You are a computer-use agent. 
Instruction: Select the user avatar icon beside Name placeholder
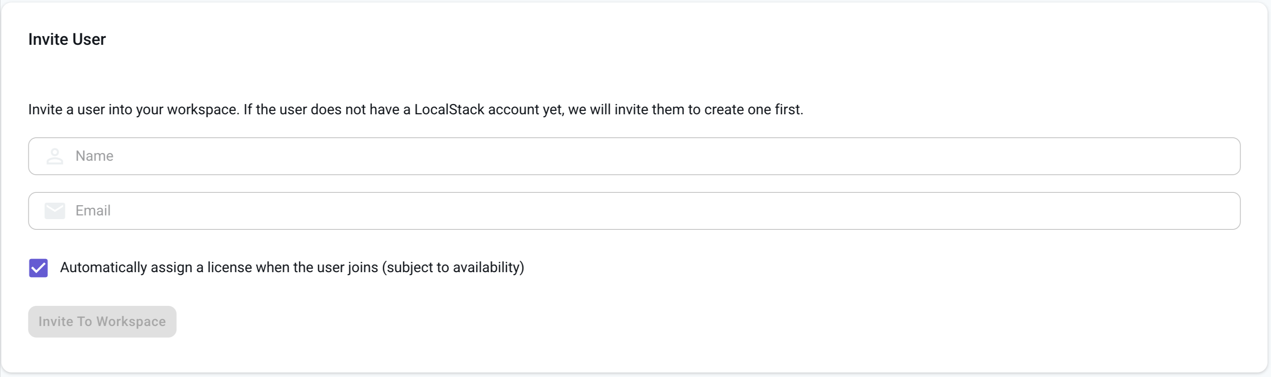tap(54, 156)
